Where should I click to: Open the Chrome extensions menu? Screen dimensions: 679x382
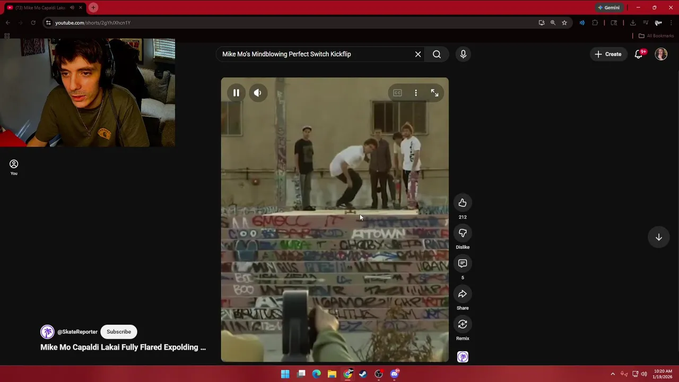pyautogui.click(x=595, y=23)
